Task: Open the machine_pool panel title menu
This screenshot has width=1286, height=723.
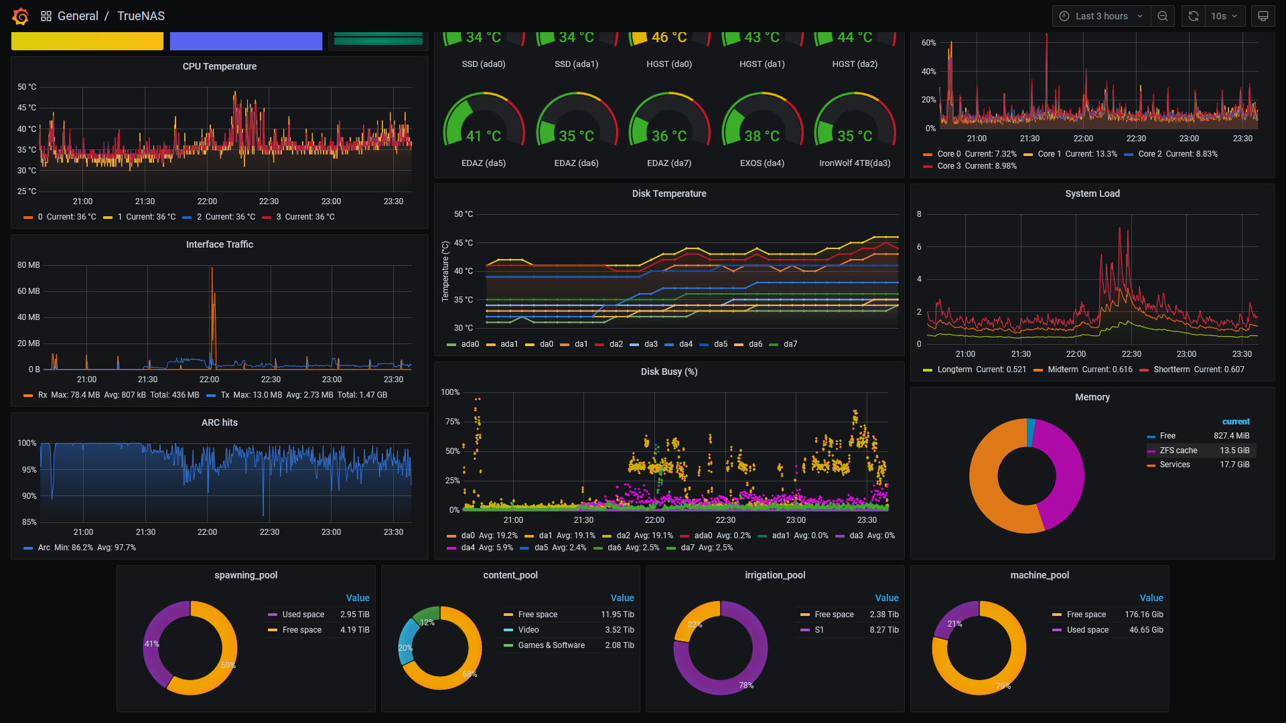Action: point(1040,575)
